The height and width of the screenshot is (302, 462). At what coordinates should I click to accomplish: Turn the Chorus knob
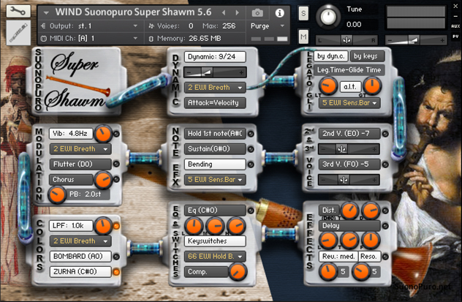pos(103,179)
